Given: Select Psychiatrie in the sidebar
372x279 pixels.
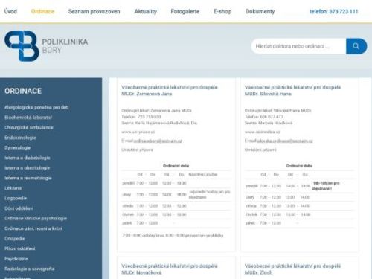Looking at the screenshot, I should point(16,259).
